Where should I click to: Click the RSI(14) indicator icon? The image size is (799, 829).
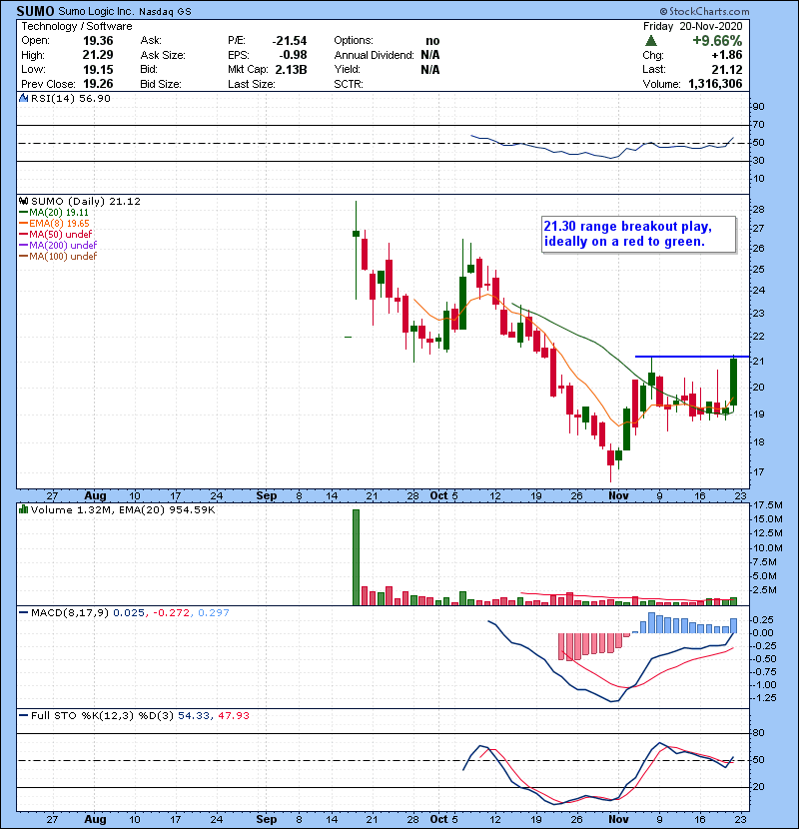pos(23,98)
